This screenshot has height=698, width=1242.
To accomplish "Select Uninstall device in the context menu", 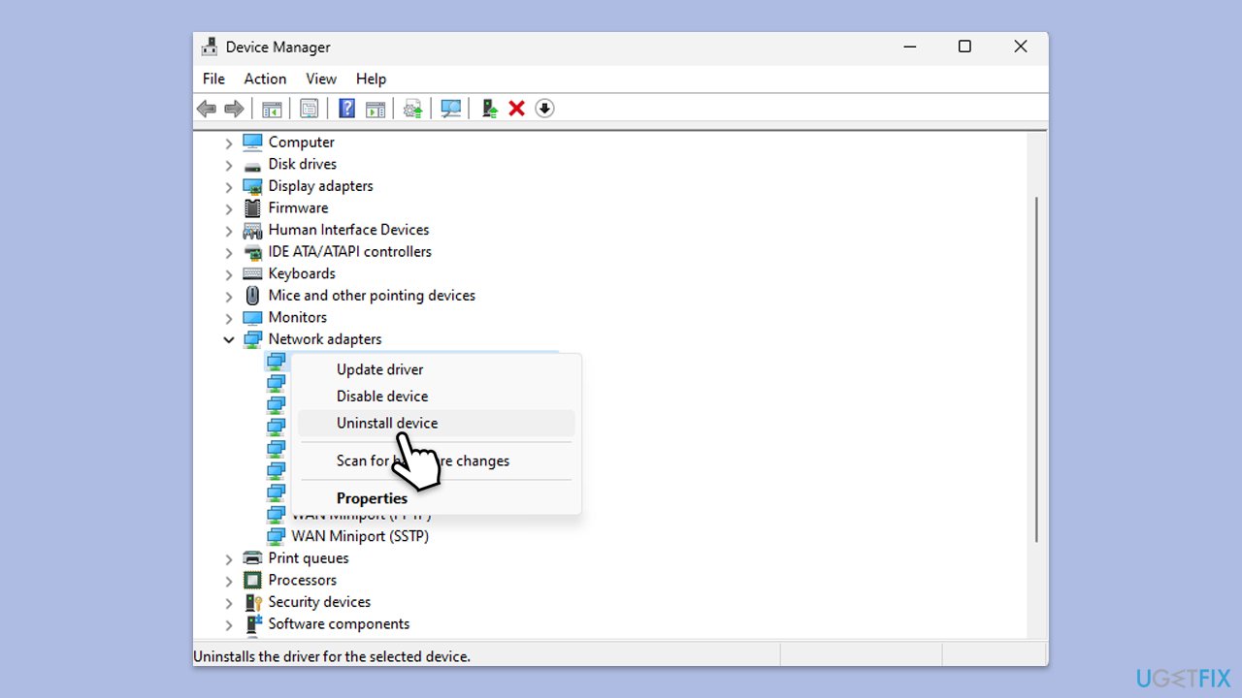I will tap(436, 423).
